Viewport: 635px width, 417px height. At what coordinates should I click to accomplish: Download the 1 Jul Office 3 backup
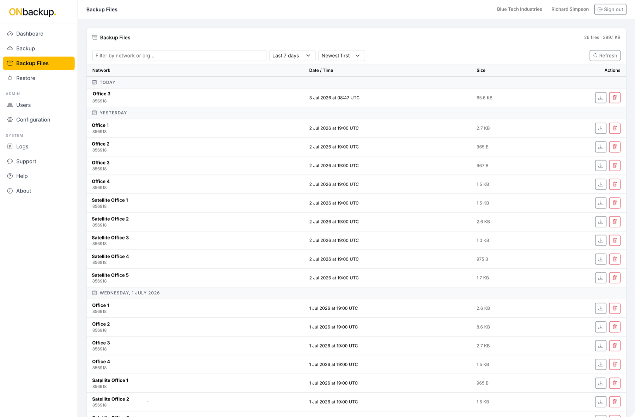pyautogui.click(x=600, y=346)
